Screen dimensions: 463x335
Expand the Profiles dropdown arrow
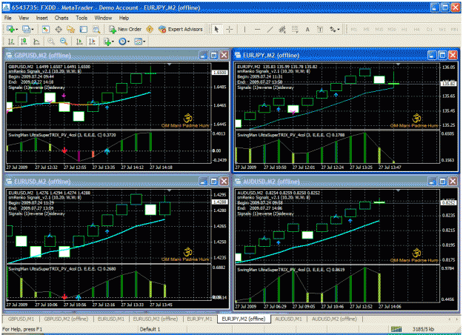click(33, 30)
